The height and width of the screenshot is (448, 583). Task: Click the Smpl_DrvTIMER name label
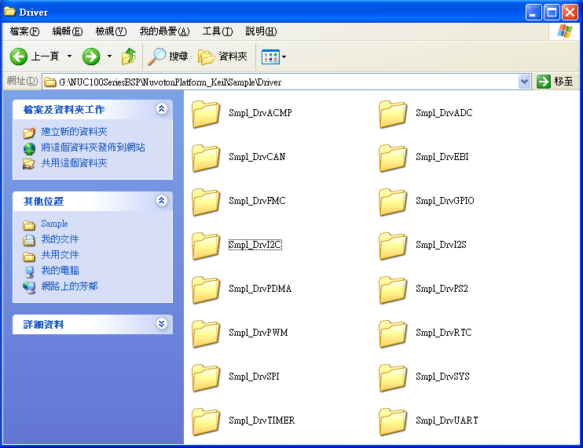(262, 421)
